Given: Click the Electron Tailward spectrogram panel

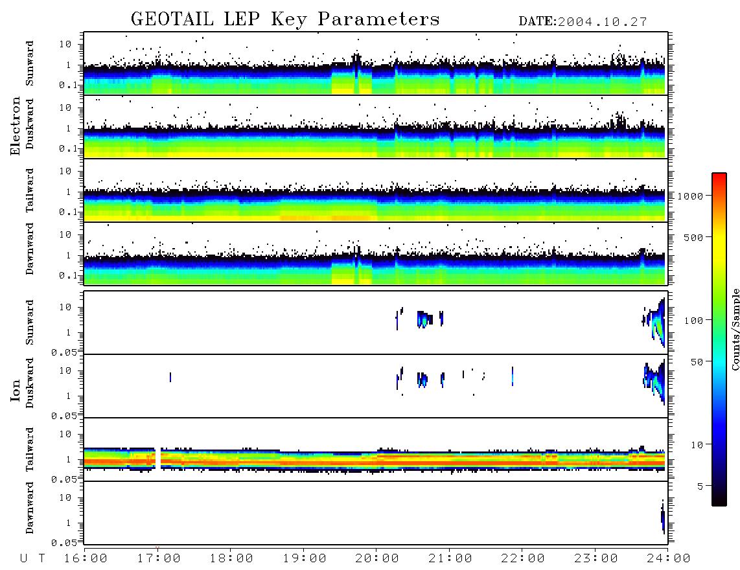Looking at the screenshot, I should click(x=376, y=190).
